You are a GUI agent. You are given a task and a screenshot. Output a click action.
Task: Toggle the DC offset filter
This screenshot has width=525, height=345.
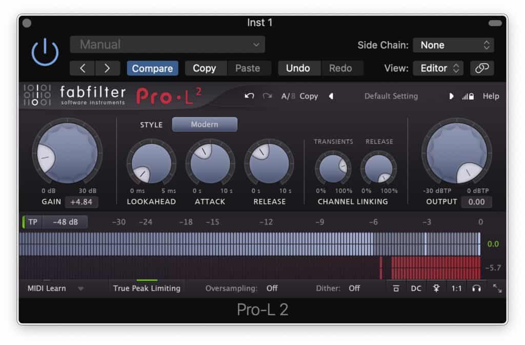coord(416,289)
